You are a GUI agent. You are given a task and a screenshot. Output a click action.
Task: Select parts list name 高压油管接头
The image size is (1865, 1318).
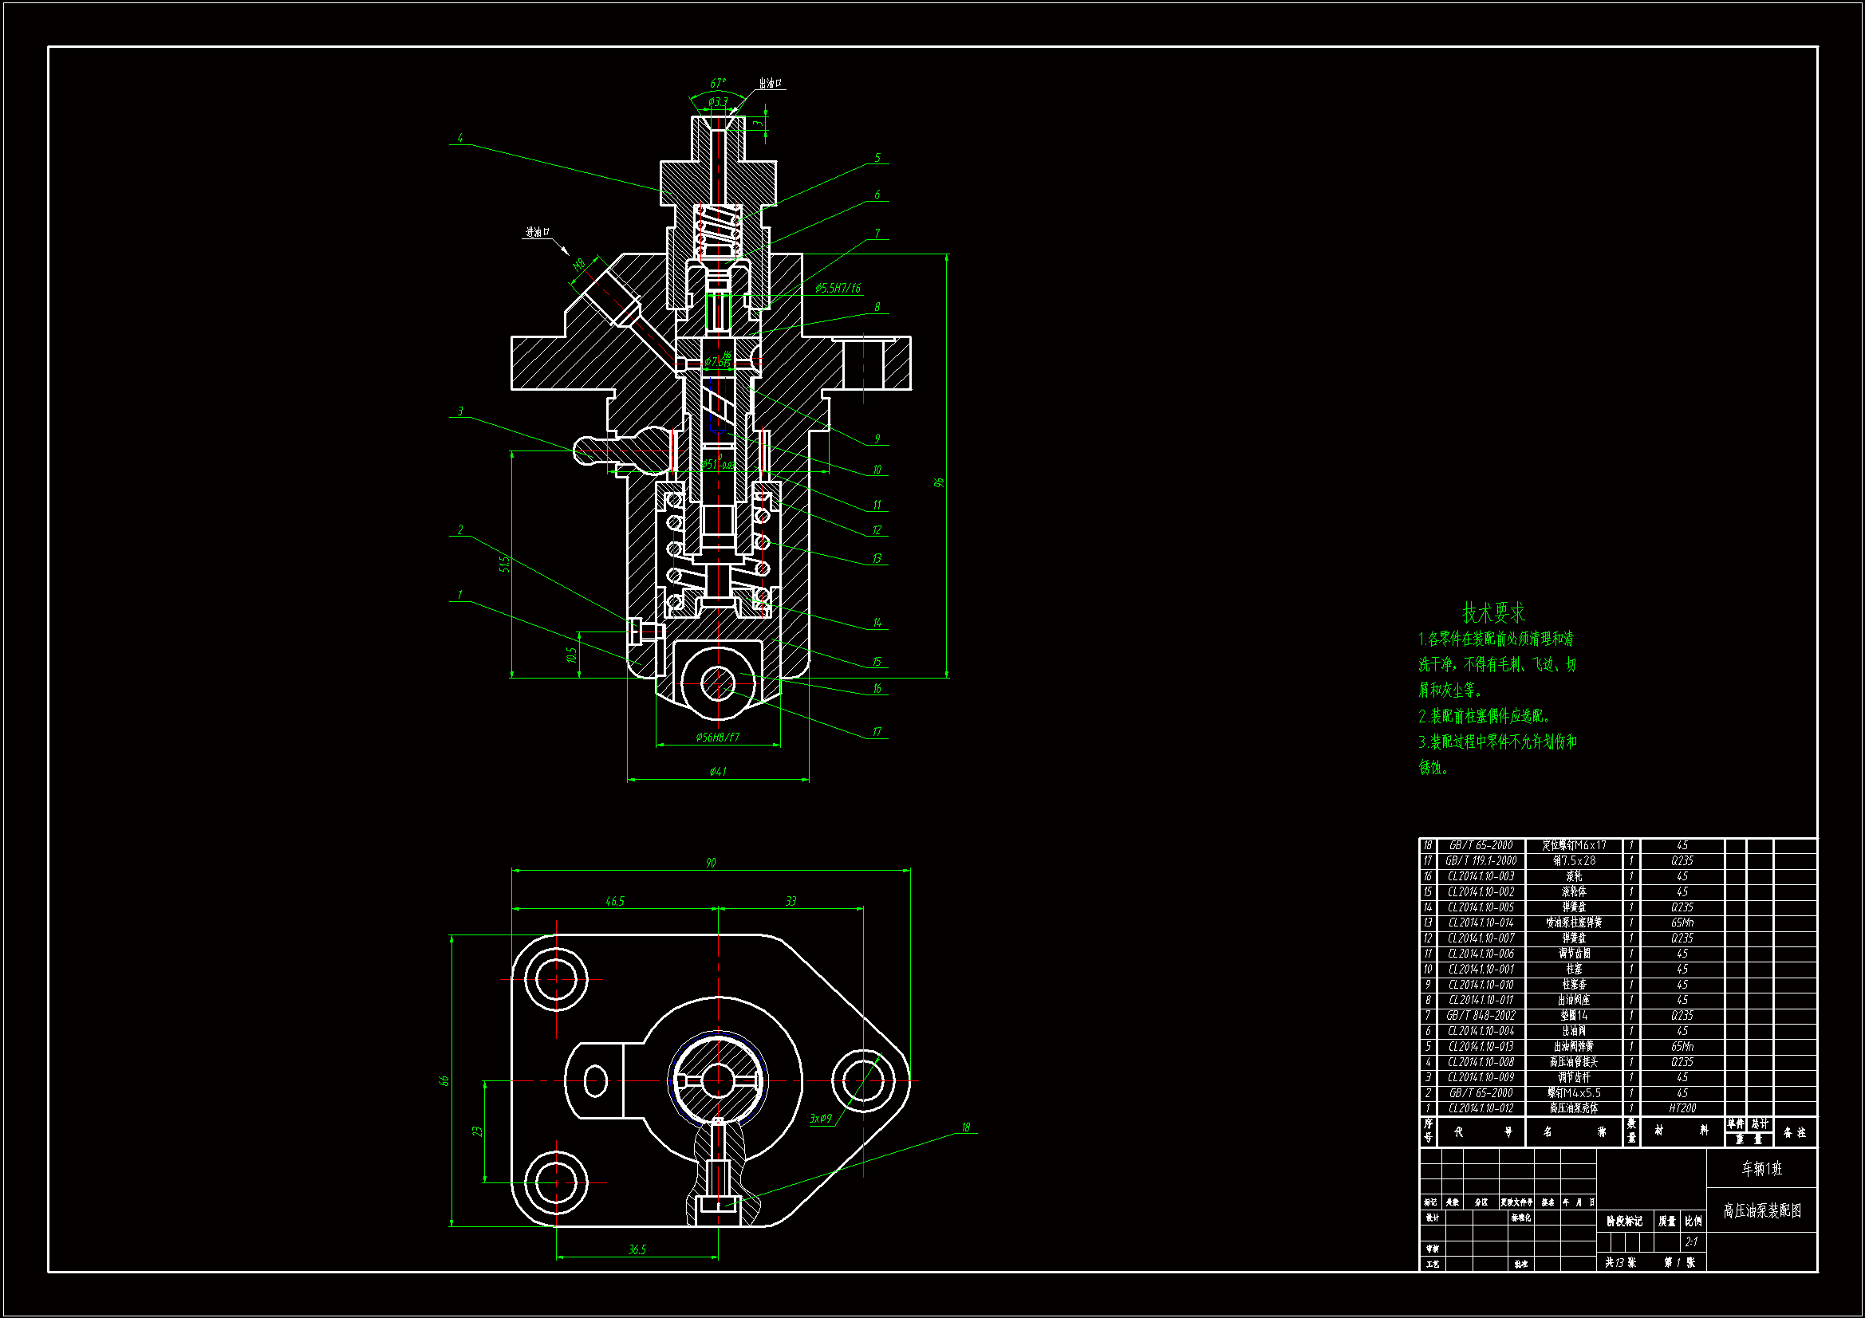(1573, 1062)
